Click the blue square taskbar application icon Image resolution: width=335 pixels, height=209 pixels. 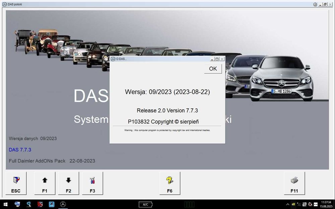pyautogui.click(x=52, y=204)
